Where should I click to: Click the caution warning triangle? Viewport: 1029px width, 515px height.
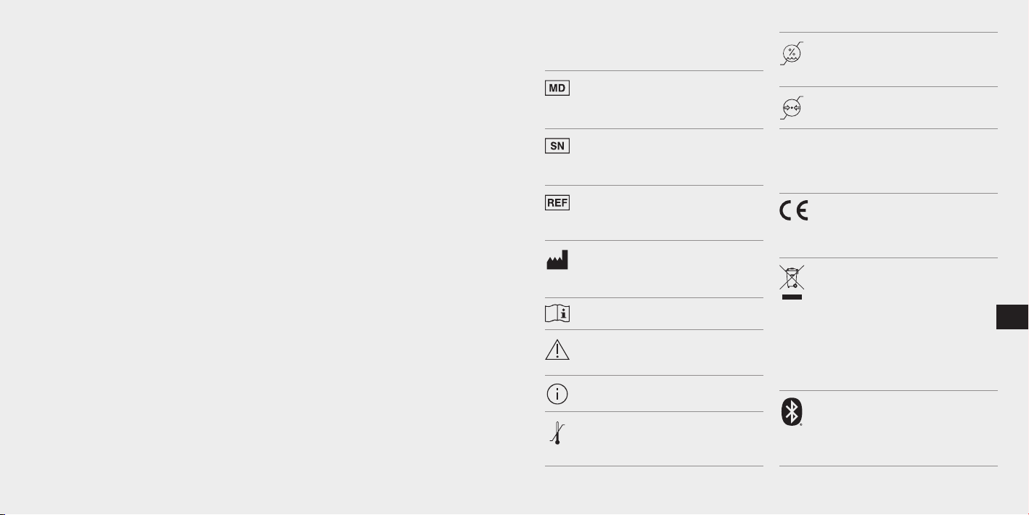[x=557, y=350]
